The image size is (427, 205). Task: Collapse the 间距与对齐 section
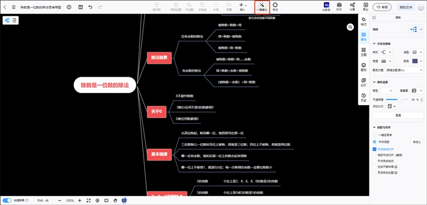click(374, 127)
